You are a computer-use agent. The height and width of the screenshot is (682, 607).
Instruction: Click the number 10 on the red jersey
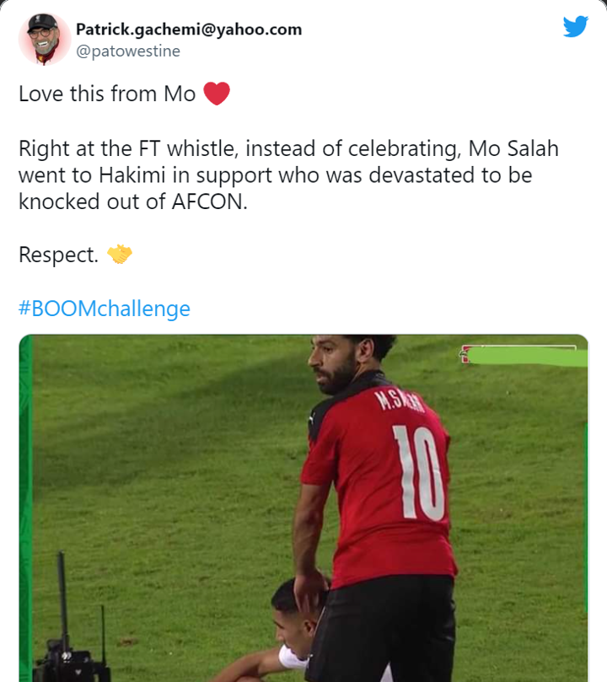tap(421, 472)
